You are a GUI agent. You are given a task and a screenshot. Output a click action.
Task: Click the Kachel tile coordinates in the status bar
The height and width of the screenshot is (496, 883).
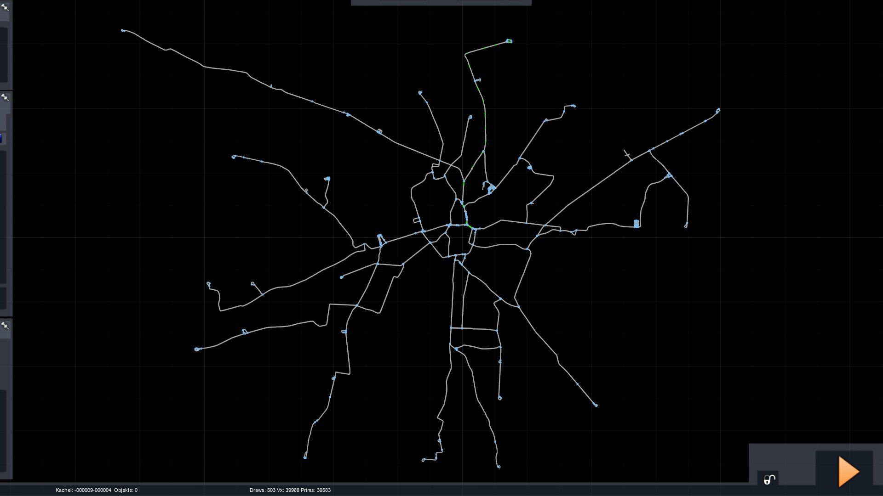point(83,490)
